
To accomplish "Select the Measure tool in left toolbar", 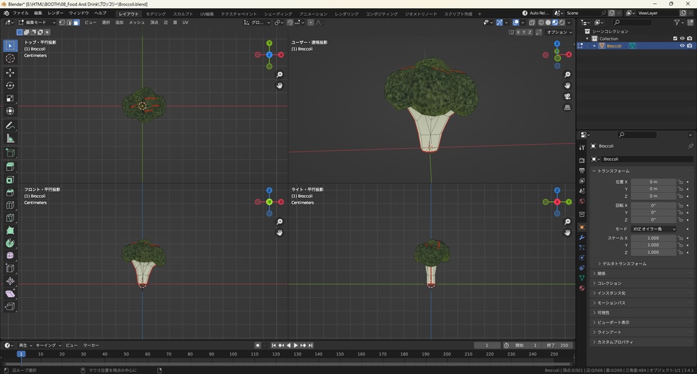I will [x=10, y=139].
